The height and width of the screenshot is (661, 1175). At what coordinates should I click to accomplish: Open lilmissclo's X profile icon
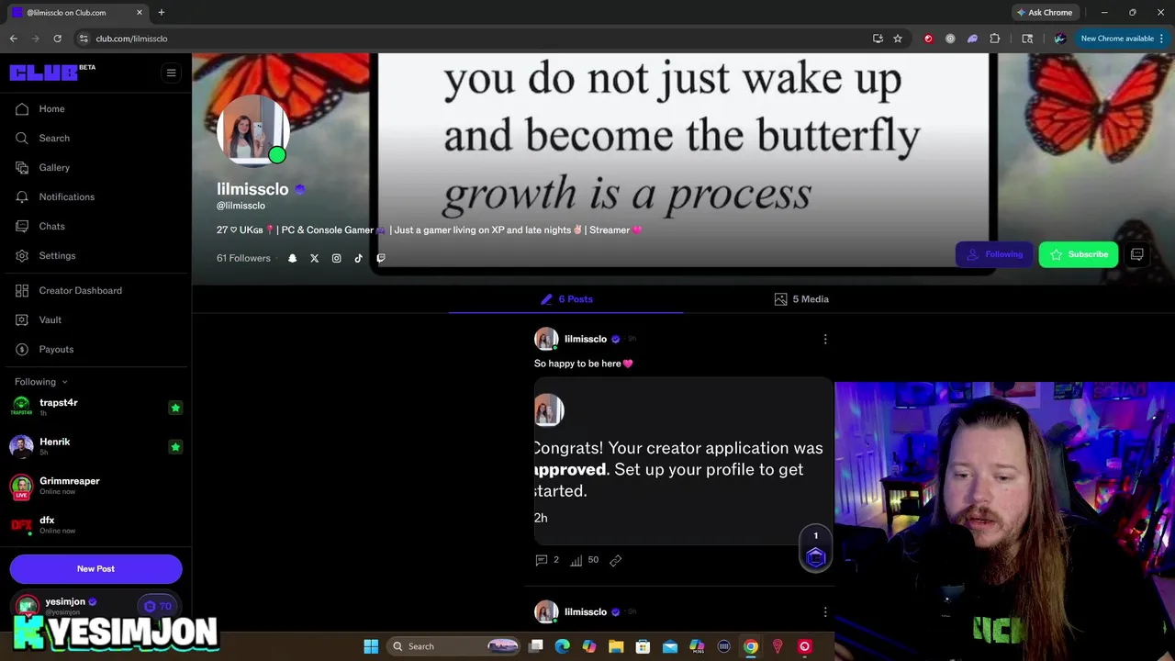314,258
